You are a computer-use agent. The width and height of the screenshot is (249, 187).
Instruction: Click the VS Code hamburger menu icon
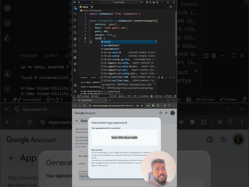tap(79, 2)
